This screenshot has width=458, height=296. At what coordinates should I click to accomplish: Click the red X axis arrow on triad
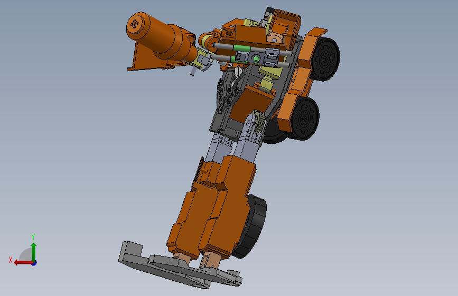pos(23,263)
